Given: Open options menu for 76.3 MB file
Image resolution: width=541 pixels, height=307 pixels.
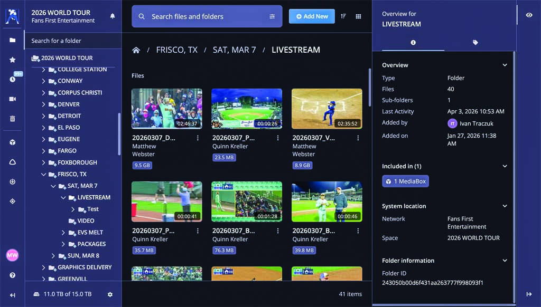Looking at the screenshot, I should click(x=278, y=231).
